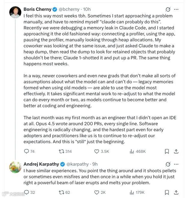This screenshot has height=198, width=186.
Task: Open more options on Karpathy's reply
Action: pyautogui.click(x=177, y=164)
